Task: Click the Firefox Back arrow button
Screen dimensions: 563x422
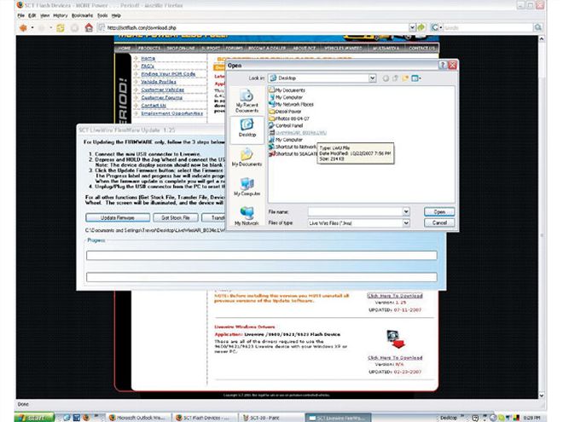Action: coord(24,27)
